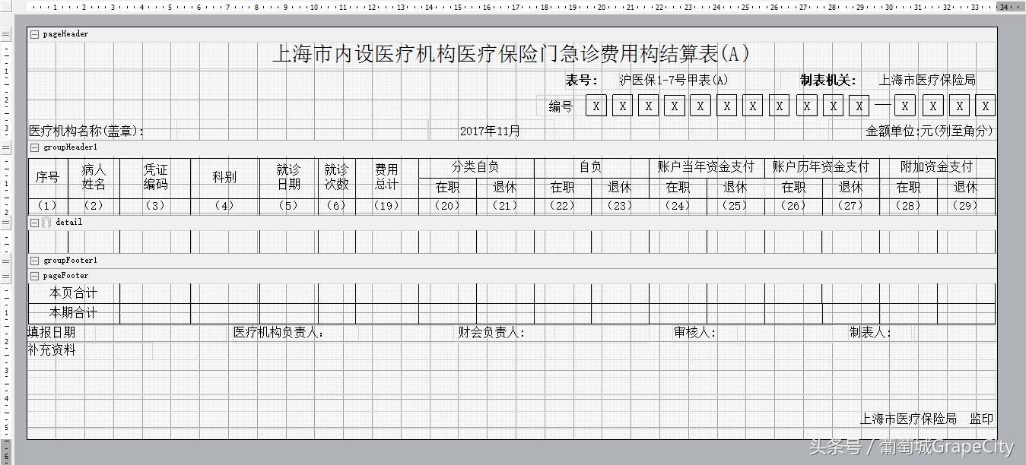Select the report title textbox
Image resolution: width=1026 pixels, height=465 pixels.
click(x=511, y=53)
